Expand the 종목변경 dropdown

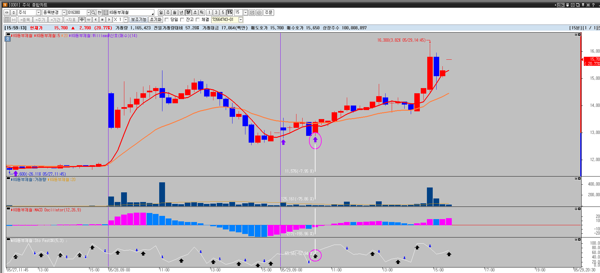[x=64, y=13]
